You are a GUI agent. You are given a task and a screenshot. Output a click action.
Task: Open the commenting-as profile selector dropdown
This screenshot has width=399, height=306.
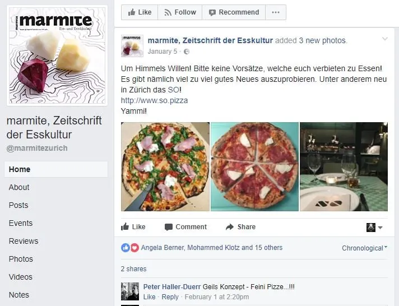click(374, 228)
